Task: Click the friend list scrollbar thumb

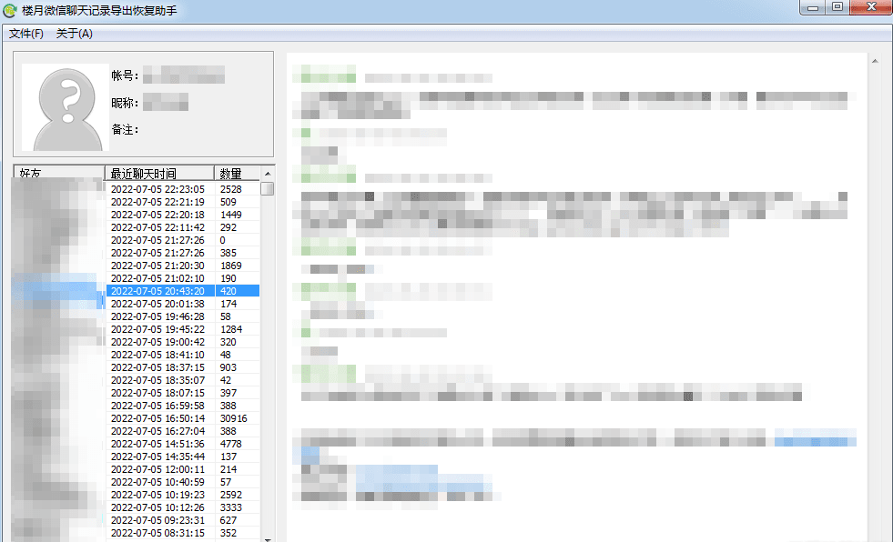Action: point(267,189)
